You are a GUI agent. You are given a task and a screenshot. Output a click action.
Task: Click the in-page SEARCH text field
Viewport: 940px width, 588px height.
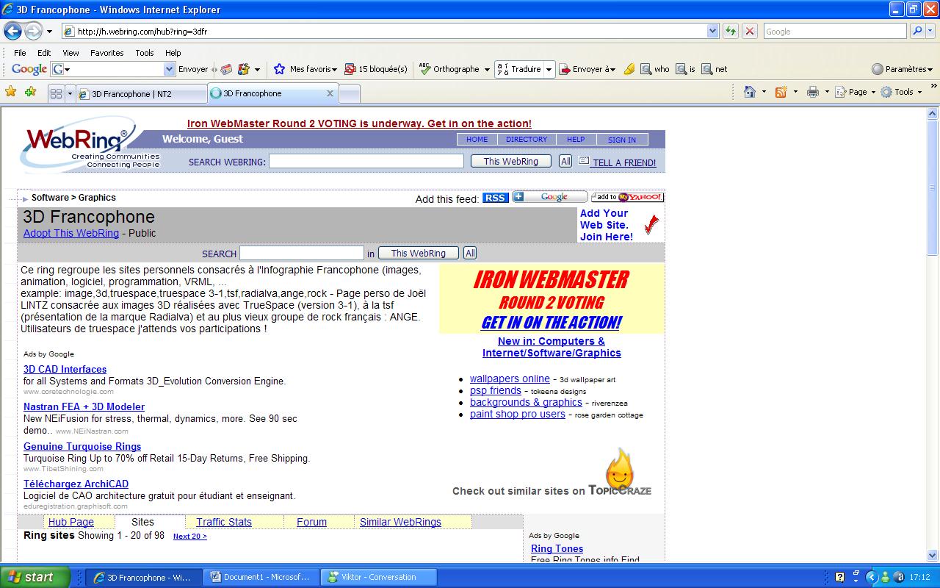tap(302, 253)
